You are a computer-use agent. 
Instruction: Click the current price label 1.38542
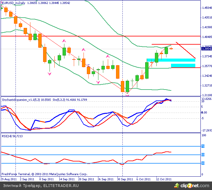[207, 49]
